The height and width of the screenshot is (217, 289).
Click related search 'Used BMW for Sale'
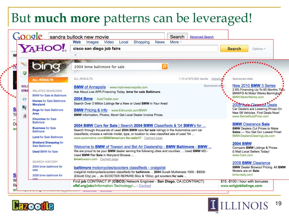tap(45, 151)
